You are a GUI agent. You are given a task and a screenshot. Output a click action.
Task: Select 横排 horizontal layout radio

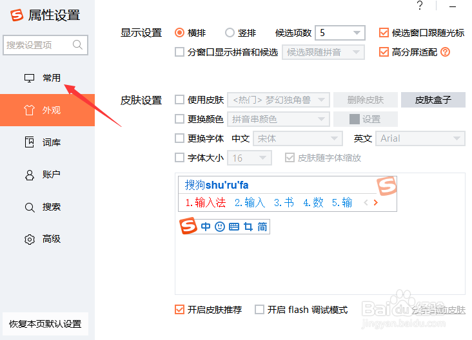point(179,32)
